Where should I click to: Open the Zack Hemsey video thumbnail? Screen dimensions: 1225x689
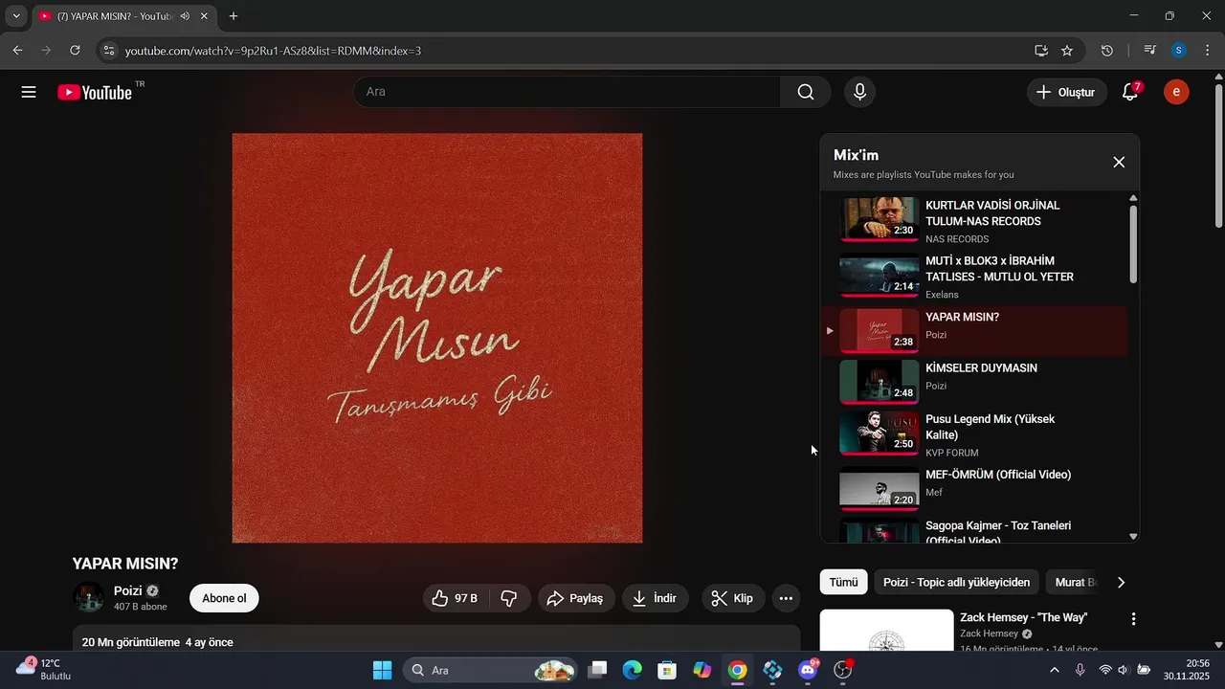tap(886, 631)
